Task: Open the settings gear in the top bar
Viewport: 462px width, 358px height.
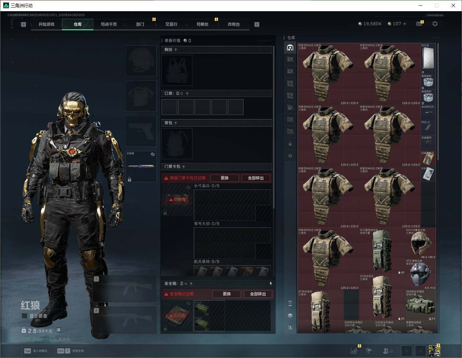Action: click(435, 23)
